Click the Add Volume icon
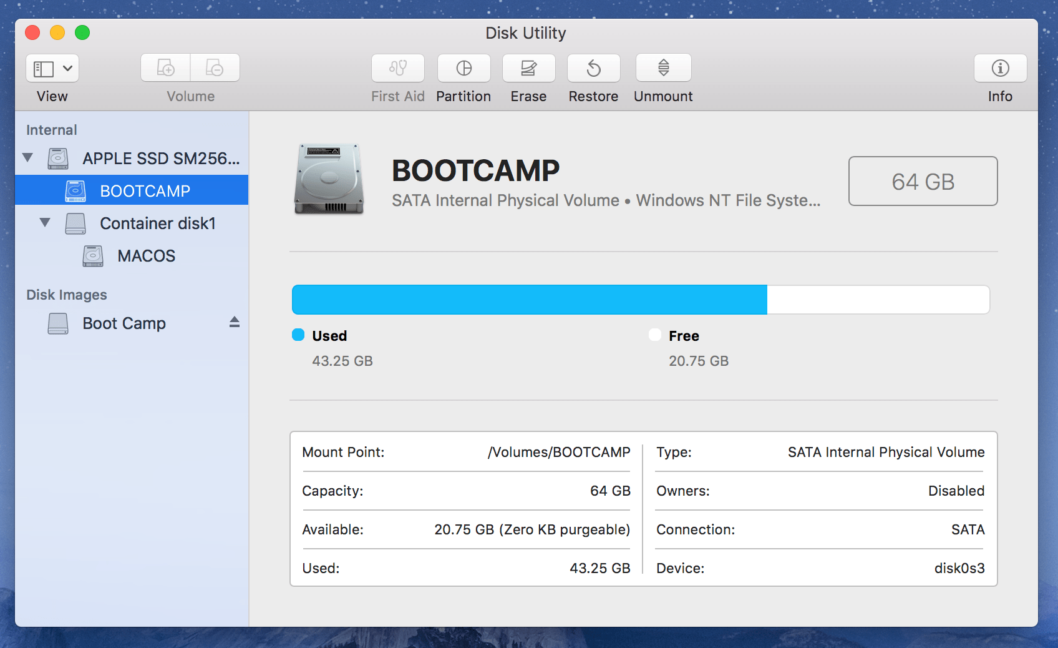 click(x=165, y=68)
